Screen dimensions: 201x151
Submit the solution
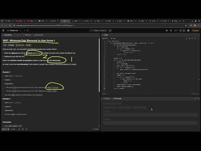[x=103, y=31]
